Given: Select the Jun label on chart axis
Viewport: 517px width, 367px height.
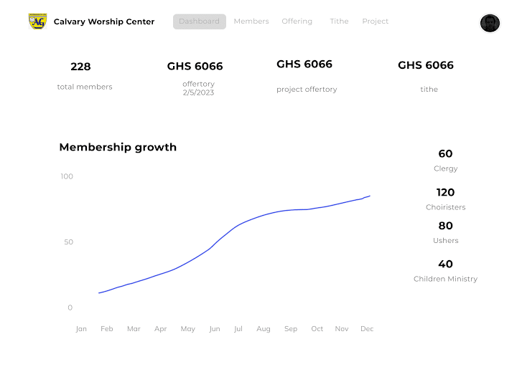Looking at the screenshot, I should click(215, 329).
